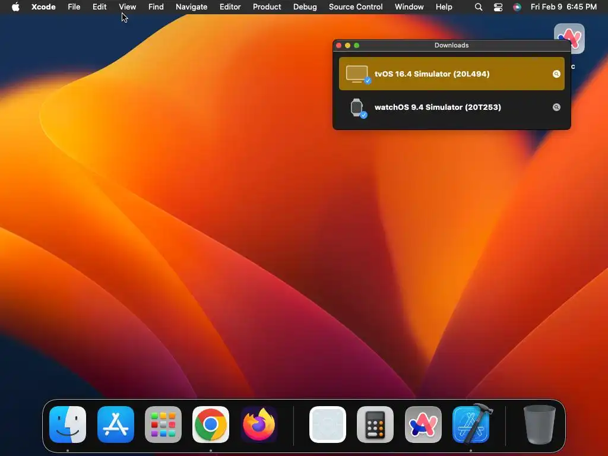Open the Xcode application menu
This screenshot has width=608, height=456.
(43, 7)
